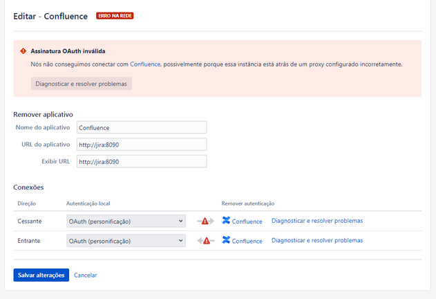Click the Entrante direction cell

click(x=29, y=241)
